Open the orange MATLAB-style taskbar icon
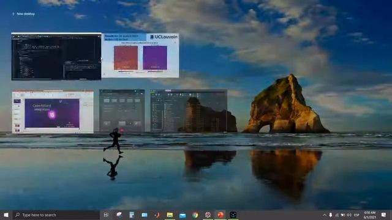 point(157,215)
